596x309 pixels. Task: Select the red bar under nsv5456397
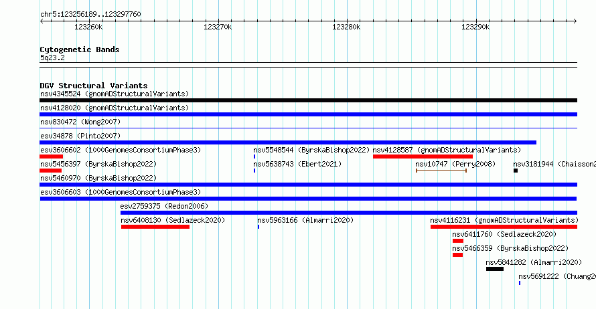[x=50, y=171]
